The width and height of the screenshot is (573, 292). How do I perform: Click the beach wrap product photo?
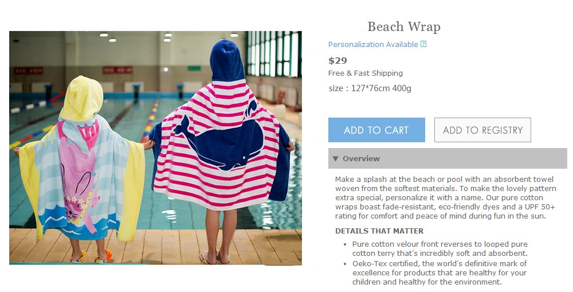pos(155,148)
